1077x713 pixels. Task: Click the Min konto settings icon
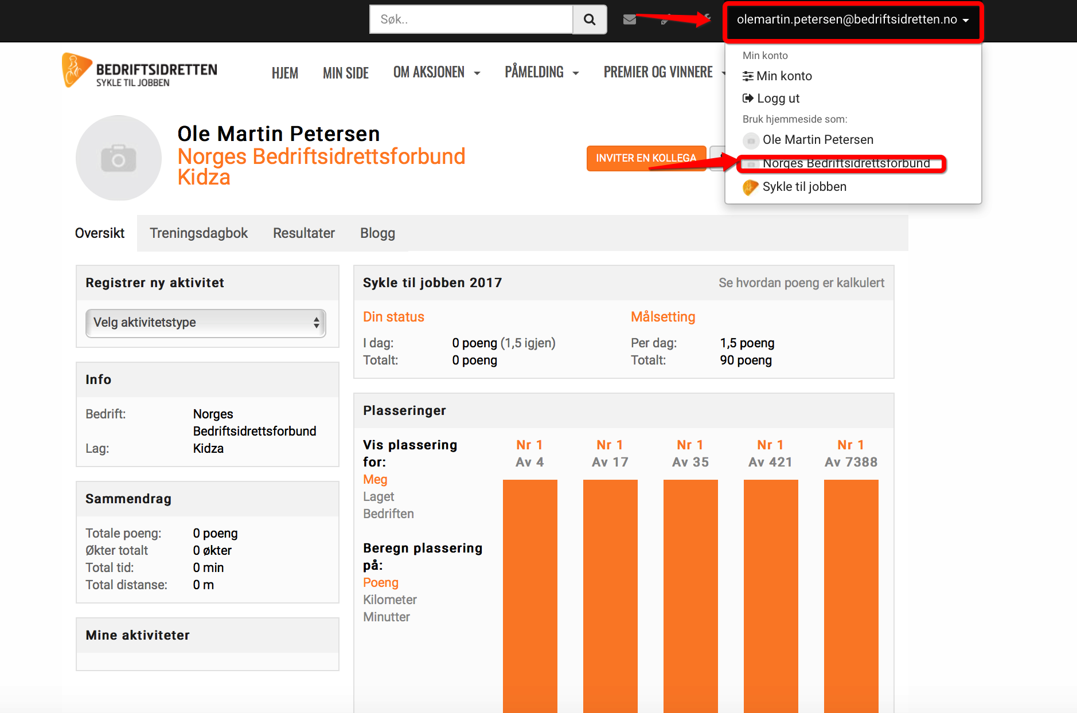[x=748, y=76]
